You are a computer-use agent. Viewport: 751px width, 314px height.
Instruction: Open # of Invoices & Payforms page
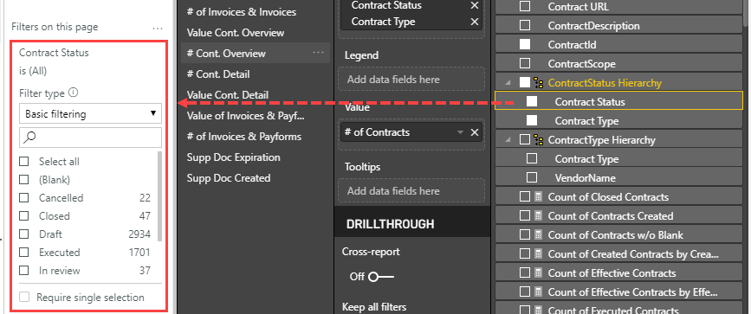(243, 137)
